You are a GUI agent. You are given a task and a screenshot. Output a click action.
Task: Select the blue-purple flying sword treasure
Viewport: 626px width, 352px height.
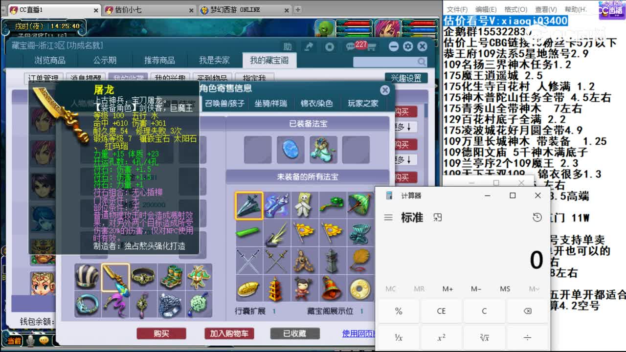277,205
